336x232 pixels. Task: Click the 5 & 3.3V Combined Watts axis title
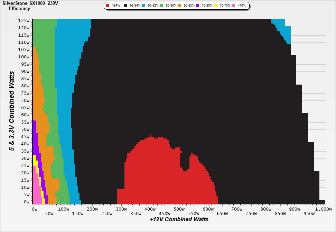pos(12,111)
